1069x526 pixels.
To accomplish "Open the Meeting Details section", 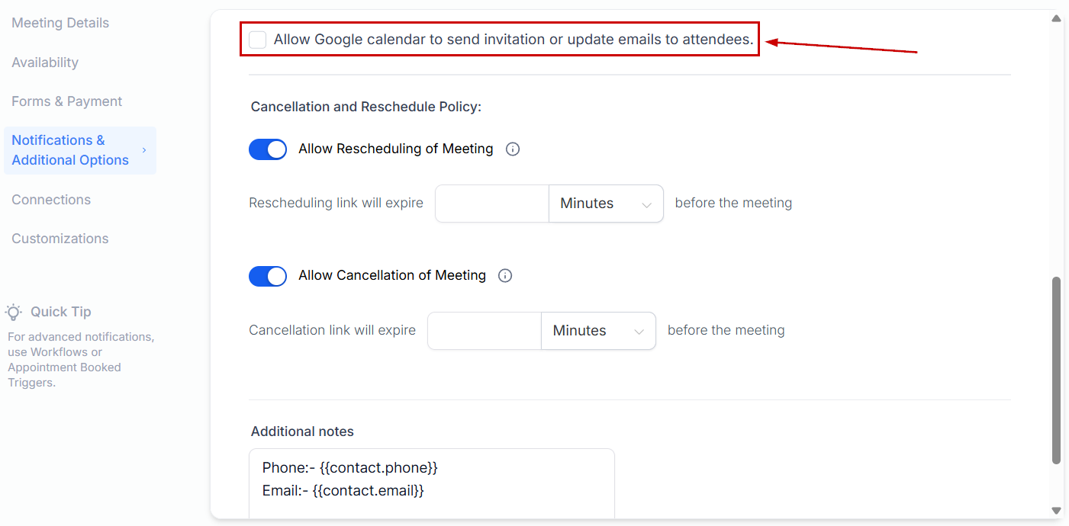I will coord(60,23).
